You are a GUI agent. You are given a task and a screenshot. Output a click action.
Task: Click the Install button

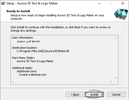pos(94,95)
